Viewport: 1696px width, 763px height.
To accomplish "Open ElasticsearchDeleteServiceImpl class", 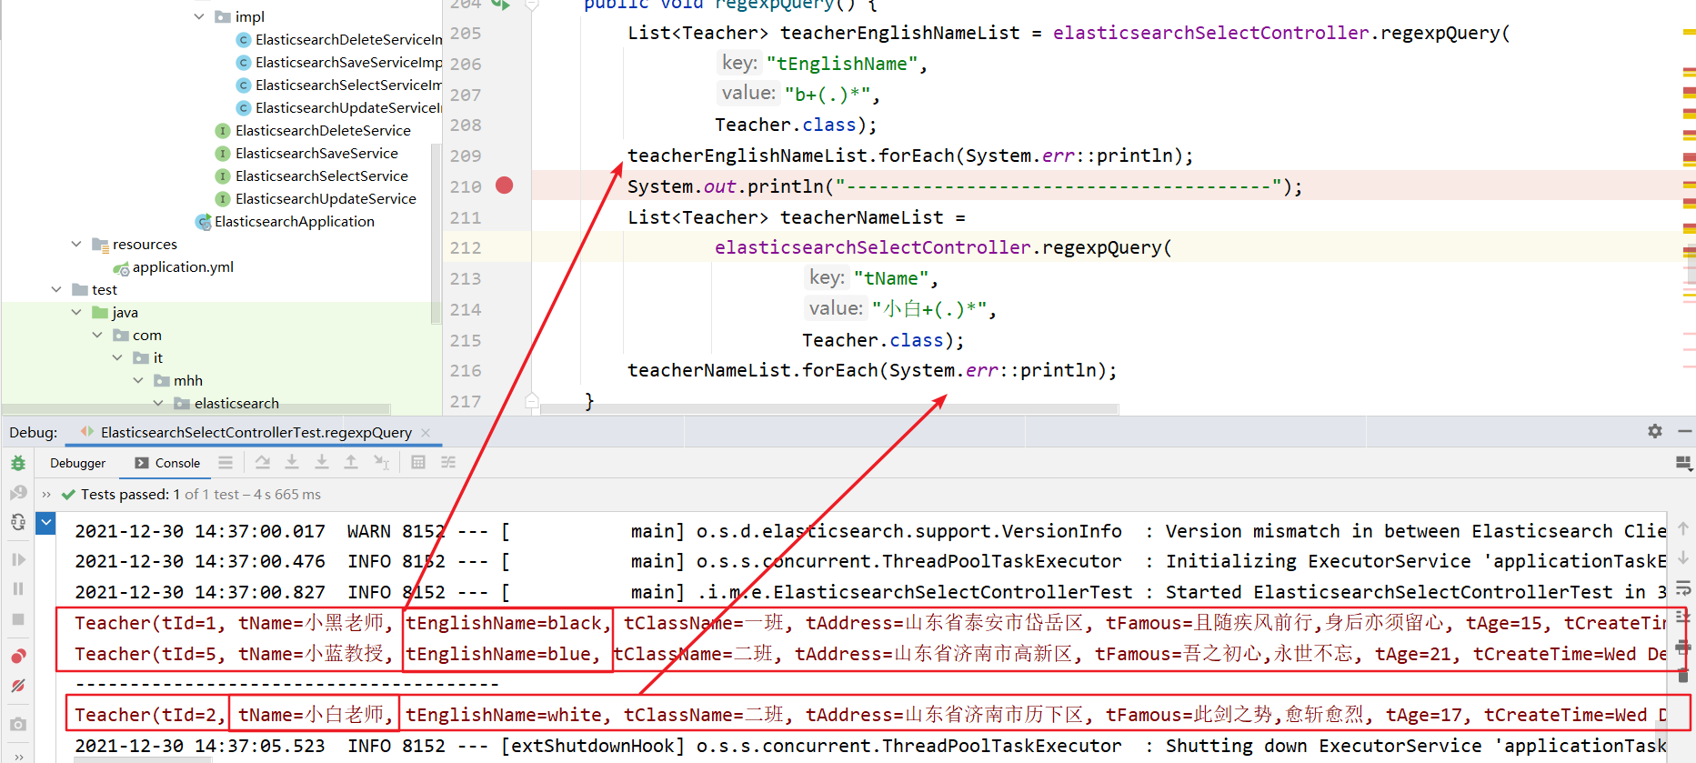I will 340,39.
